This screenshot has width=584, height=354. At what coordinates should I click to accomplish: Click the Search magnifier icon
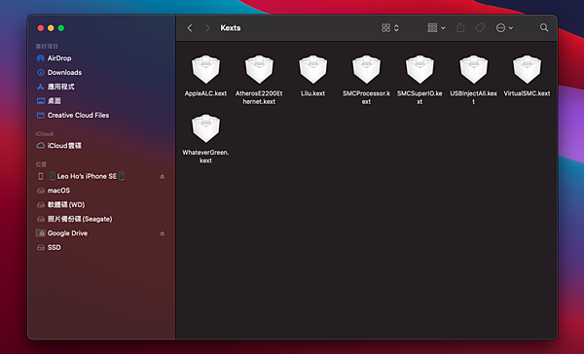pyautogui.click(x=544, y=27)
